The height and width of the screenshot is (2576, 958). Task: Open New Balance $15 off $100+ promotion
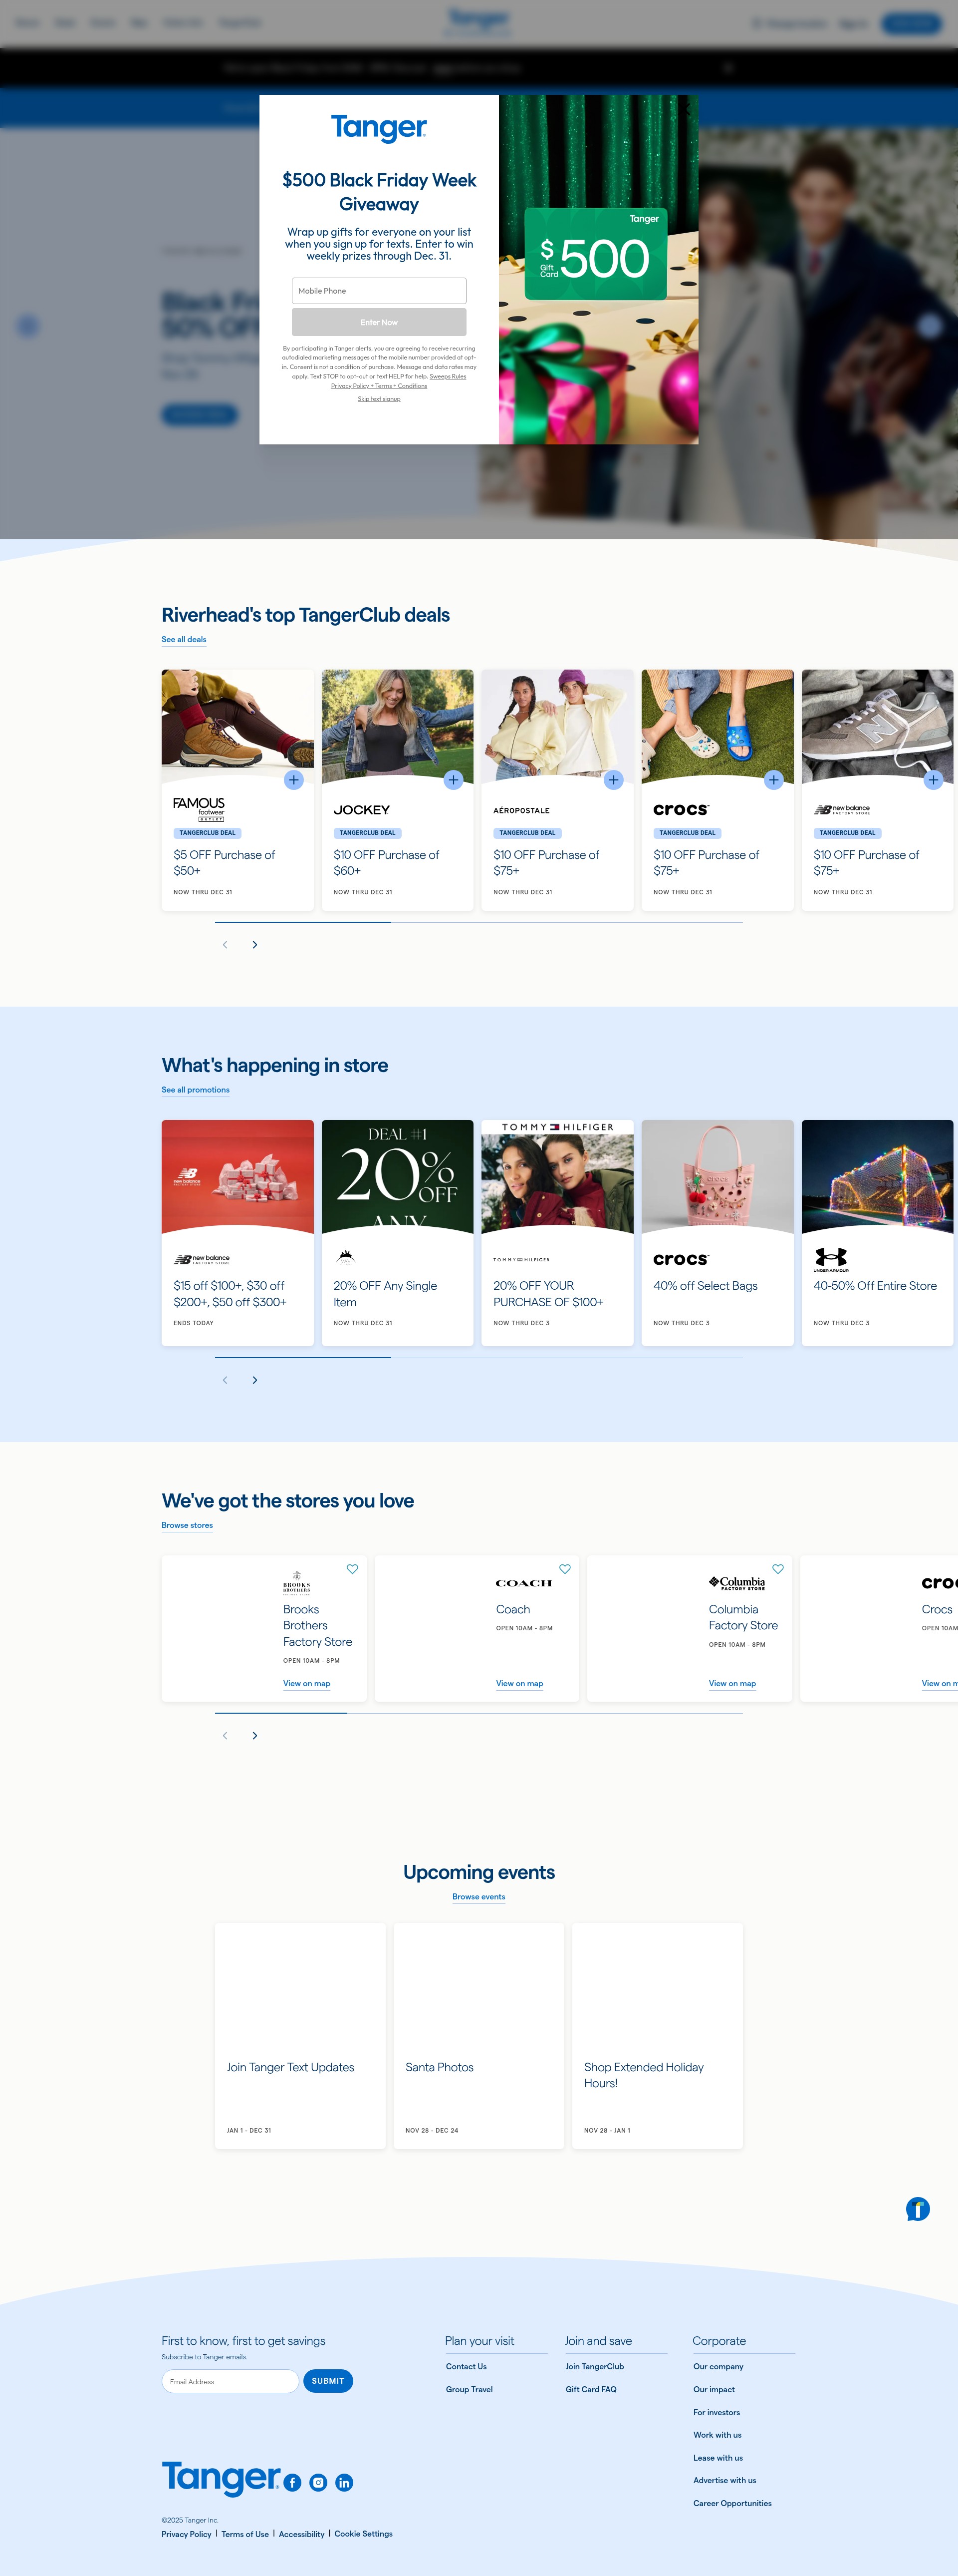238,1233
